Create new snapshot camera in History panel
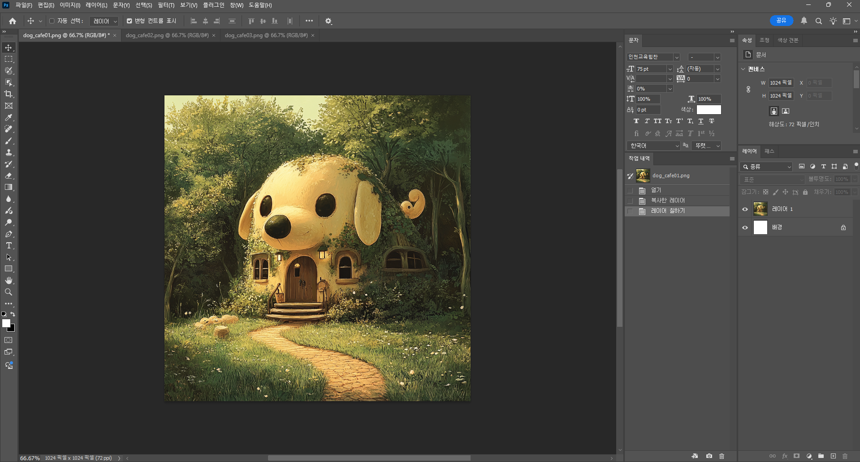This screenshot has width=860, height=462. tap(709, 456)
